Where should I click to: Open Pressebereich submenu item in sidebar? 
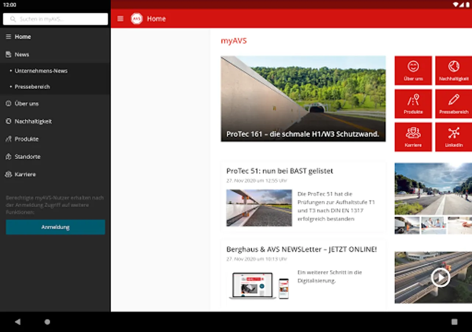click(55, 87)
